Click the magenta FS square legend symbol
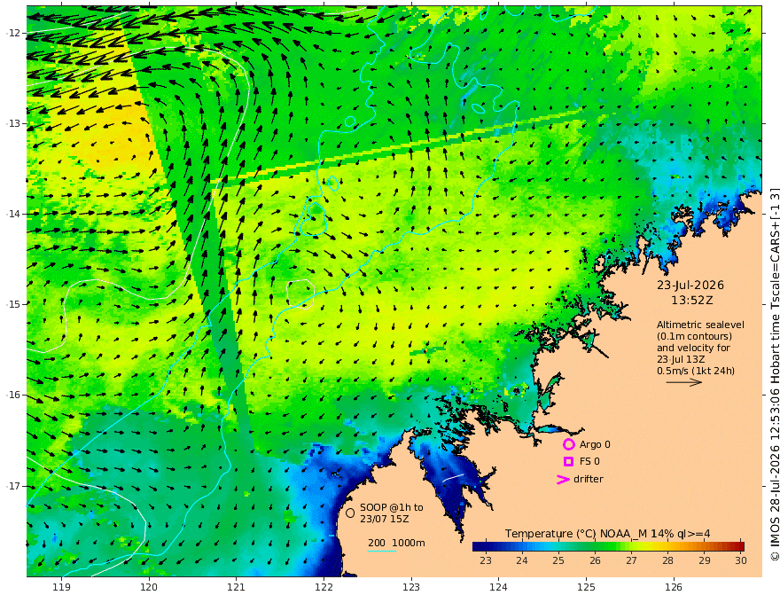Image resolution: width=780 pixels, height=603 pixels. click(568, 462)
